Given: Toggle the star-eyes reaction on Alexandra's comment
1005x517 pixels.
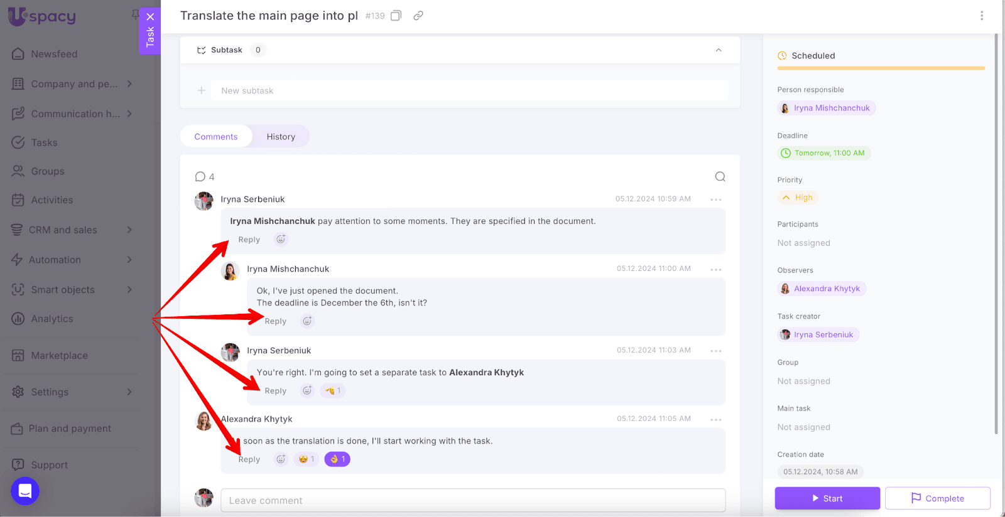Looking at the screenshot, I should [307, 459].
